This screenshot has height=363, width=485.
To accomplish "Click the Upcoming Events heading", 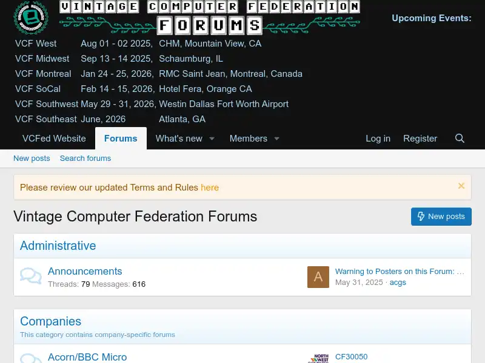I will point(432,18).
